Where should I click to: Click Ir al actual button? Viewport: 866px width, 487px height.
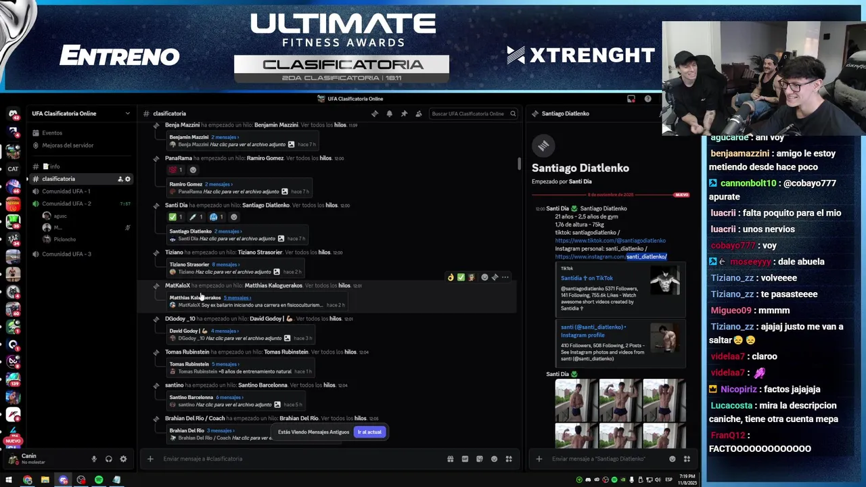coord(369,432)
